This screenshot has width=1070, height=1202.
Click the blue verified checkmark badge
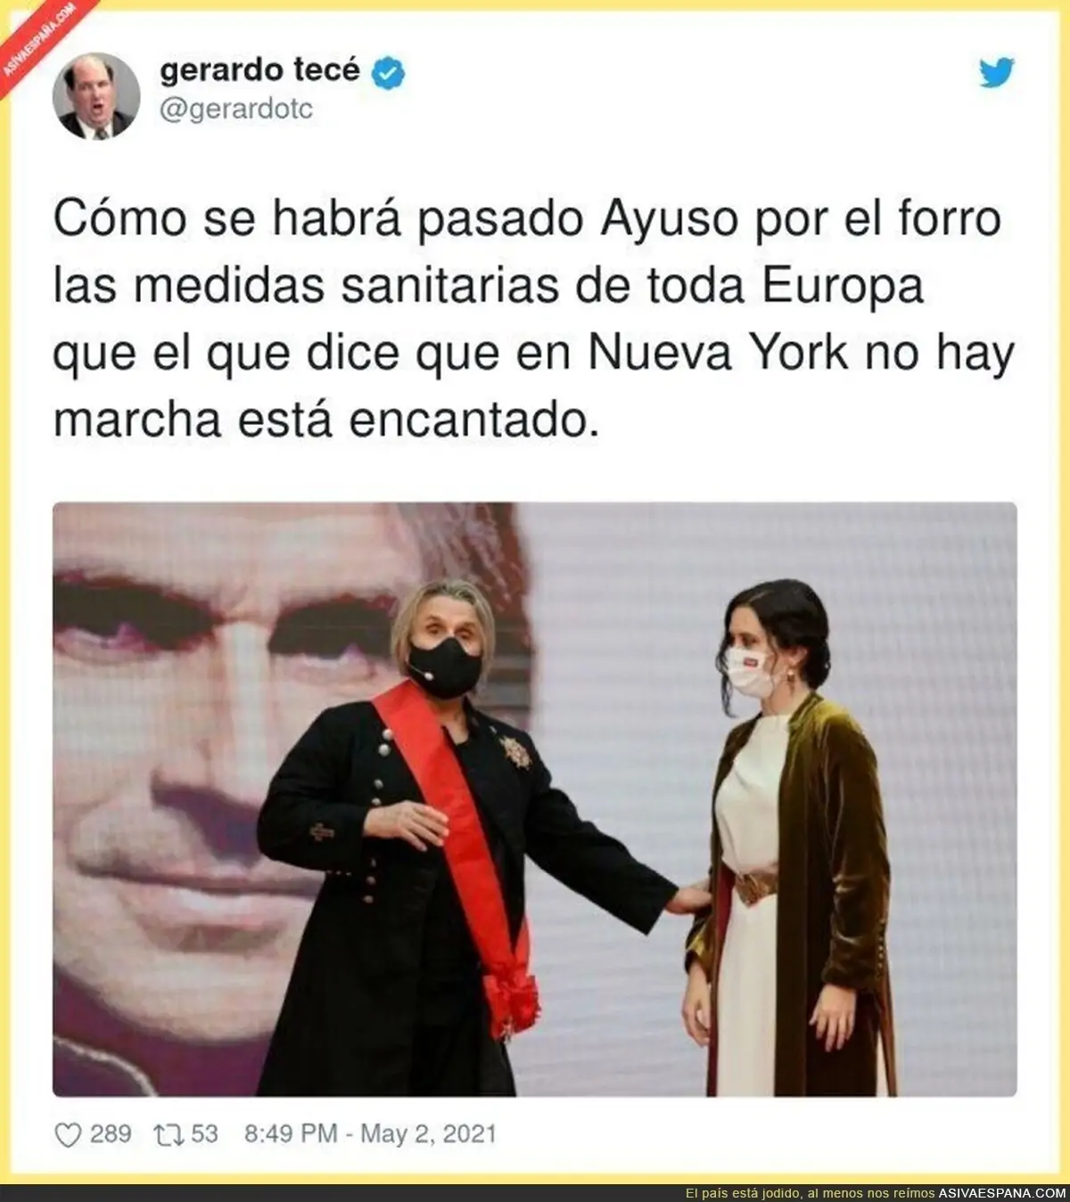tap(388, 72)
